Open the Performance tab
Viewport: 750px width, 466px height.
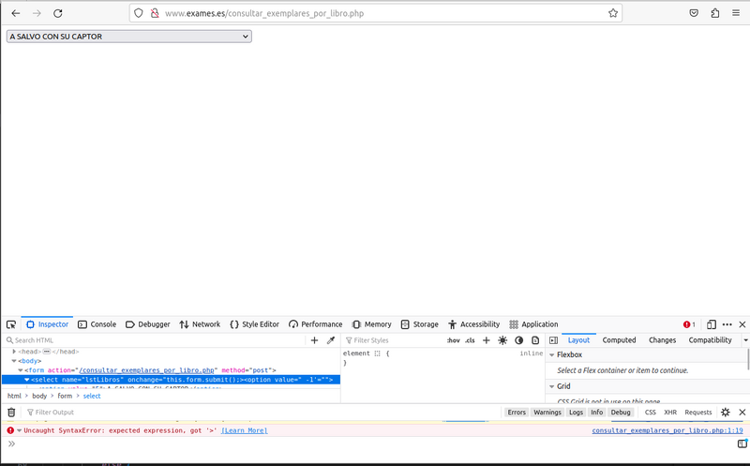(316, 324)
